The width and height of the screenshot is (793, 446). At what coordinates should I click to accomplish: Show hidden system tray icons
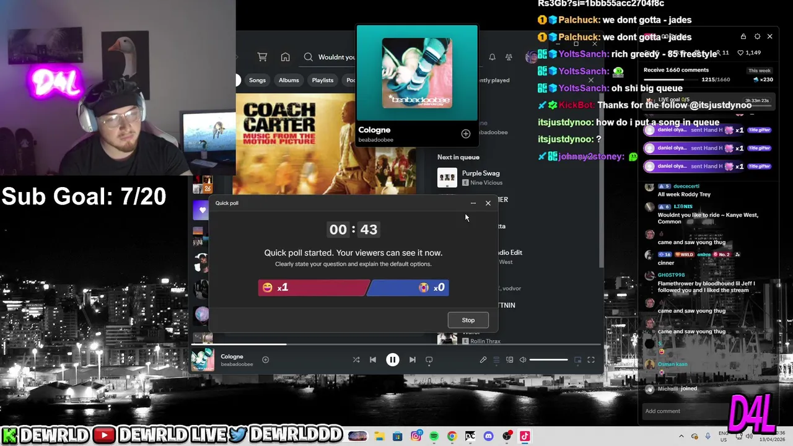pos(681,436)
